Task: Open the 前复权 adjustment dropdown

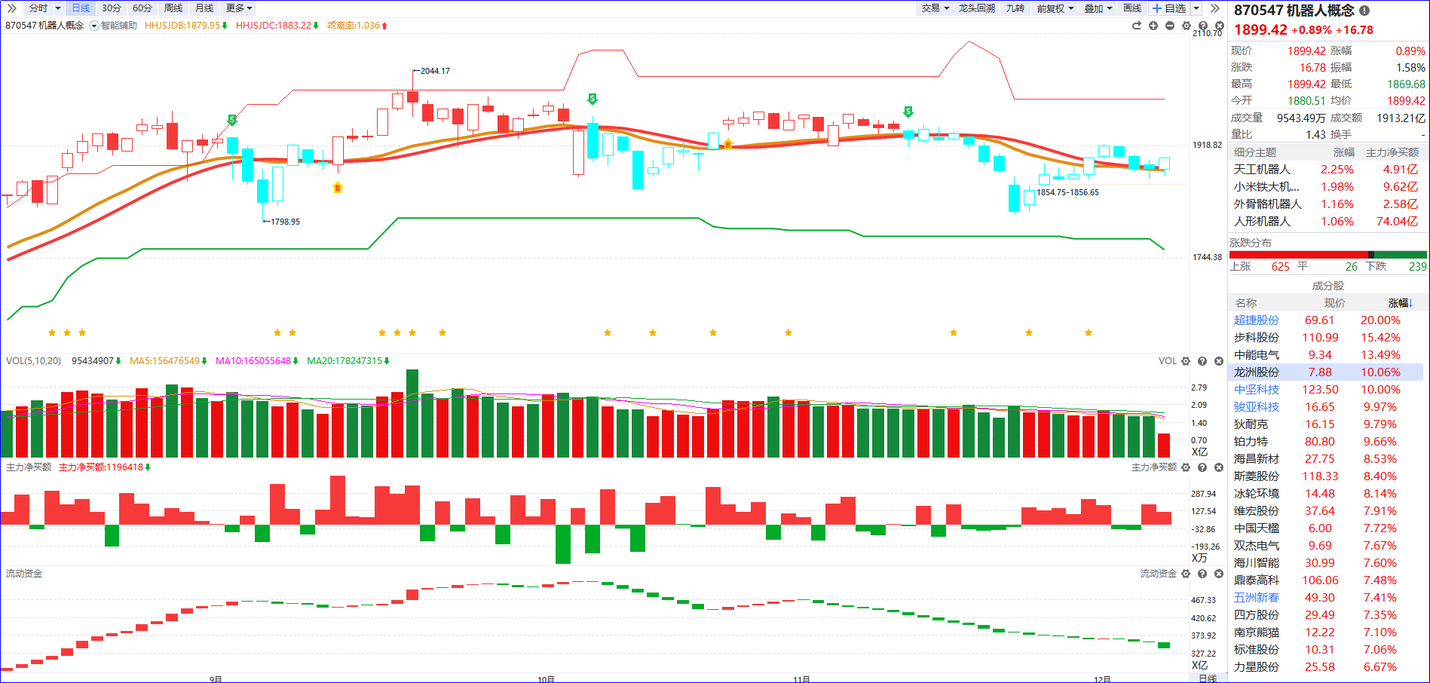Action: point(1055,8)
